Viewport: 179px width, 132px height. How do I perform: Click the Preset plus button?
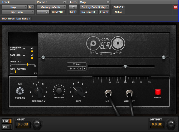pos(43,12)
